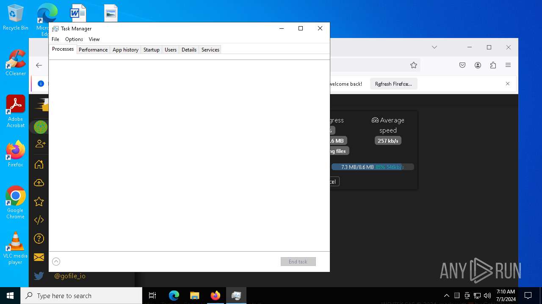542x304 pixels.
Task: Click the gofile code API sidebar icon
Action: 39,220
